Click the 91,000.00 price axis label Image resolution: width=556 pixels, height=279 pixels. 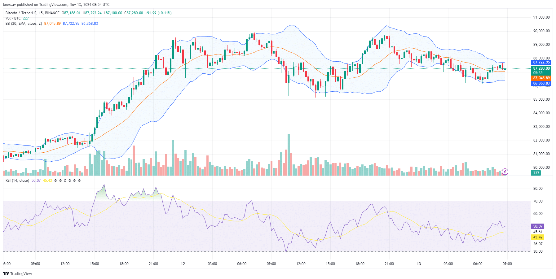[x=541, y=17]
